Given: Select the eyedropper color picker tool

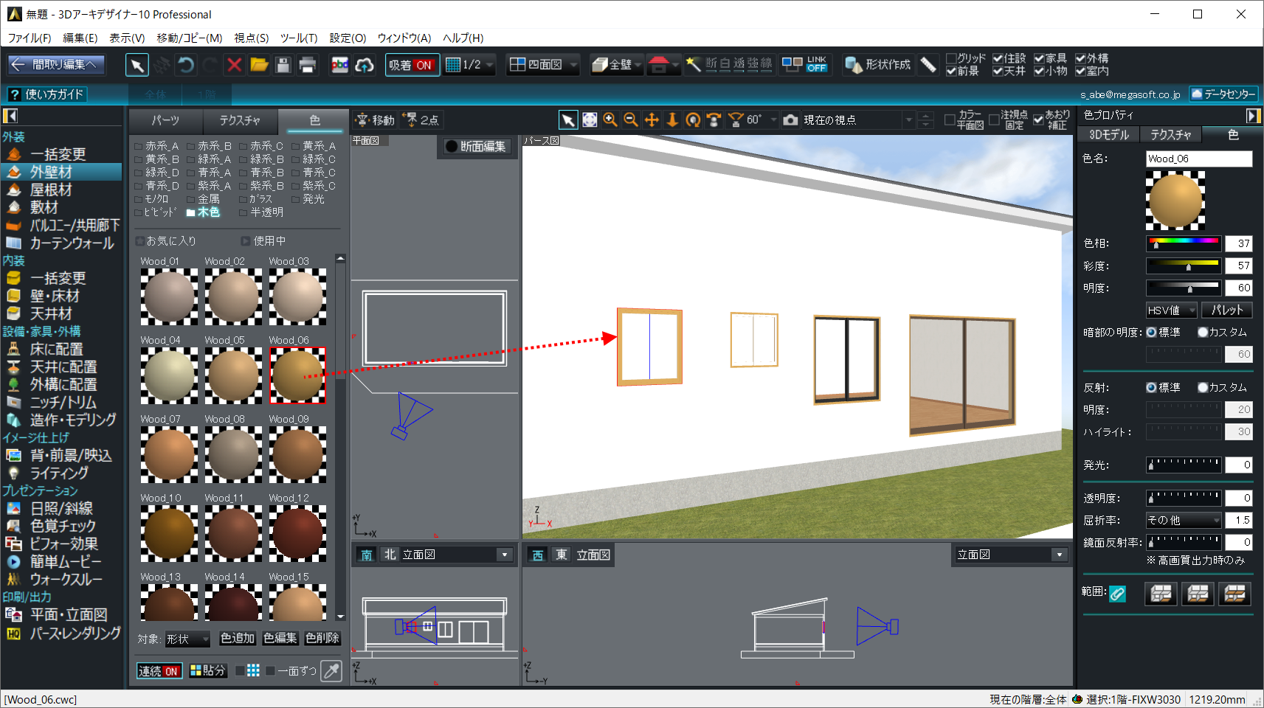Looking at the screenshot, I should point(332,670).
